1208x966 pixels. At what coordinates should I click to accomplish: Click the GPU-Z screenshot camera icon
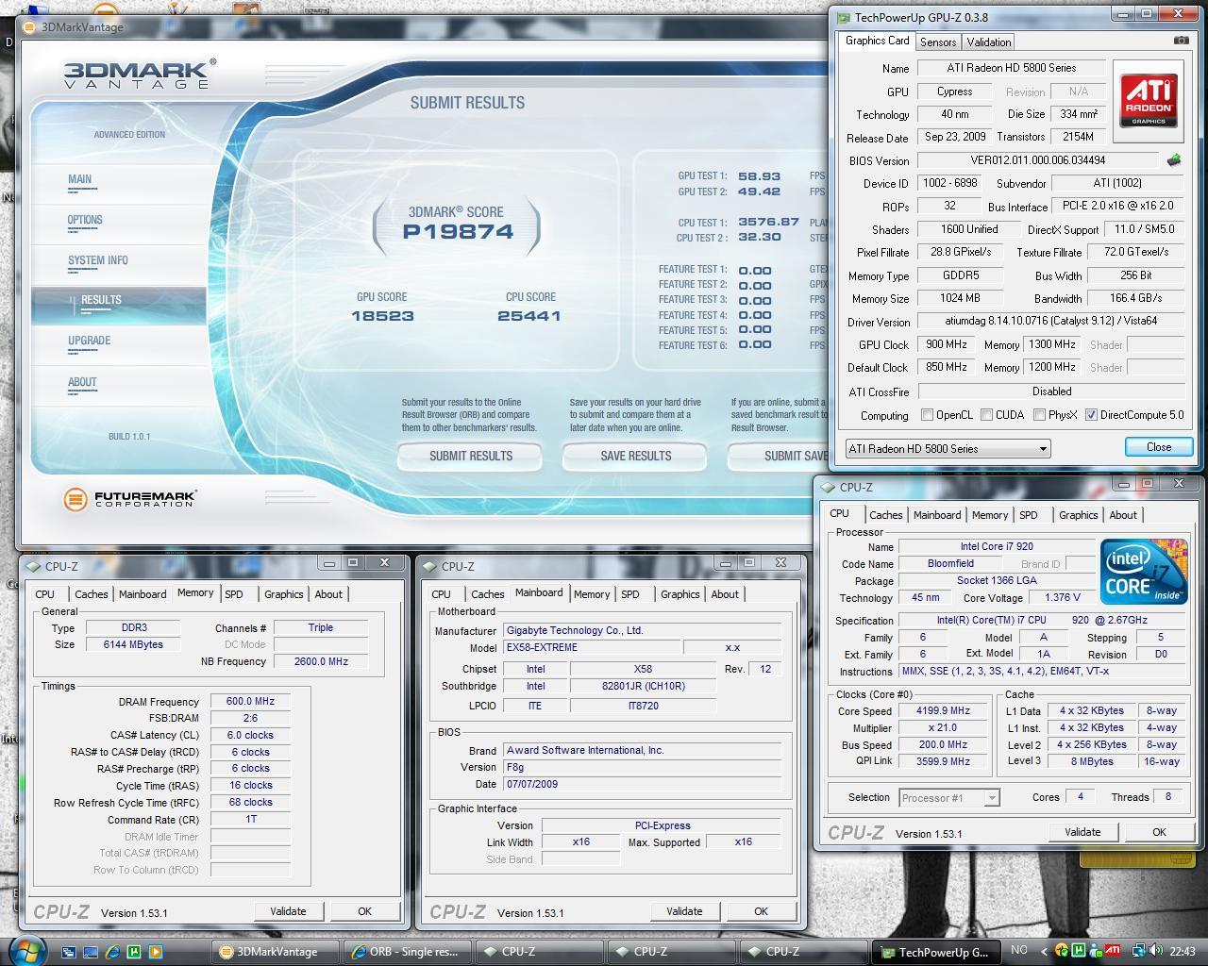pos(1181,41)
